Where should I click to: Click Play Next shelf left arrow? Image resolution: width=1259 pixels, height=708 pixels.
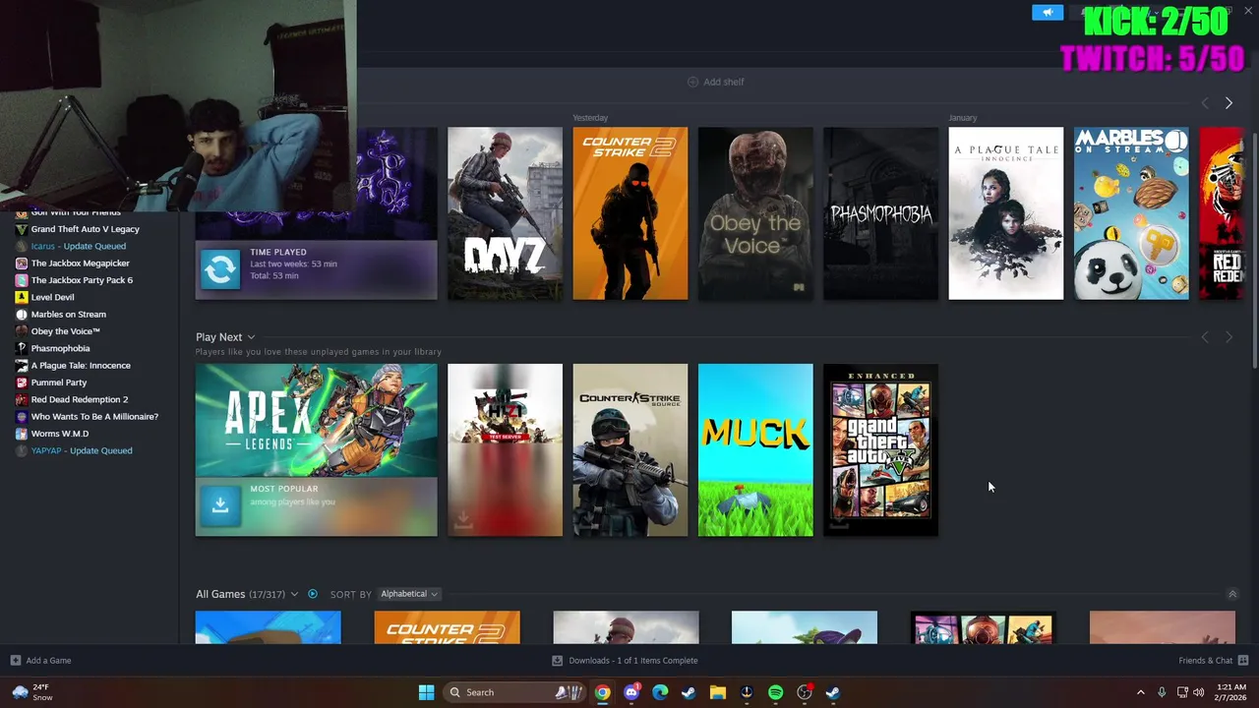pyautogui.click(x=1205, y=337)
